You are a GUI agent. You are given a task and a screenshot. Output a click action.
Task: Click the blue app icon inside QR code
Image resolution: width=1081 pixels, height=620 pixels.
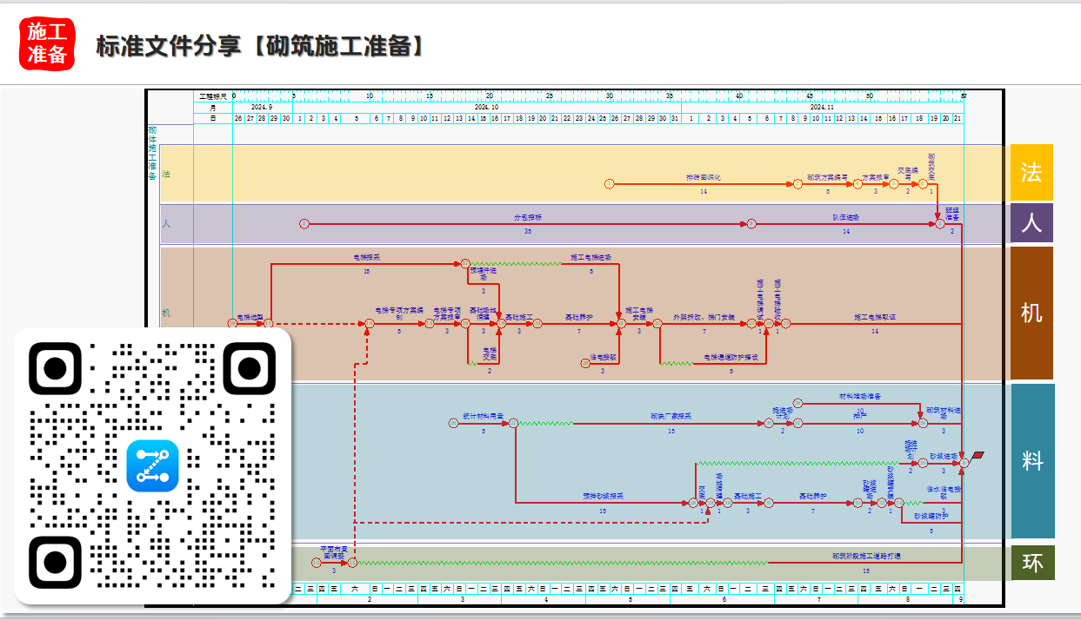(x=152, y=465)
